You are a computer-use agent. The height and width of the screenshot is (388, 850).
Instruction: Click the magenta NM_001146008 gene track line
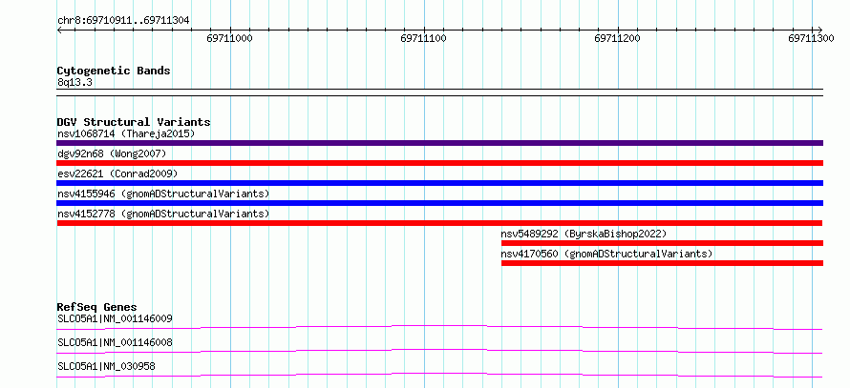439,351
